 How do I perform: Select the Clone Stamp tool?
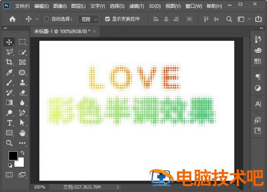[22, 82]
